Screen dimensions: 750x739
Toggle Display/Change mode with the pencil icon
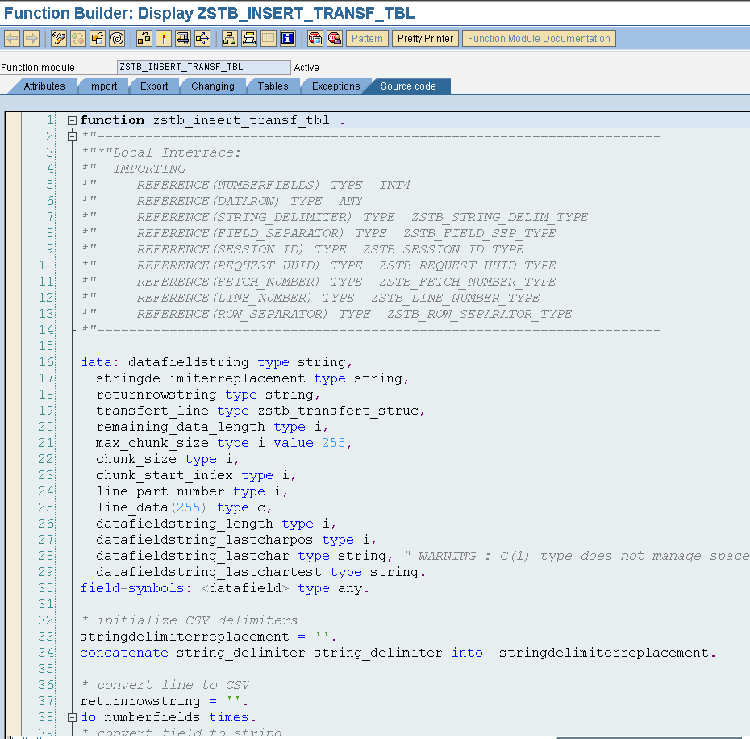(x=58, y=37)
